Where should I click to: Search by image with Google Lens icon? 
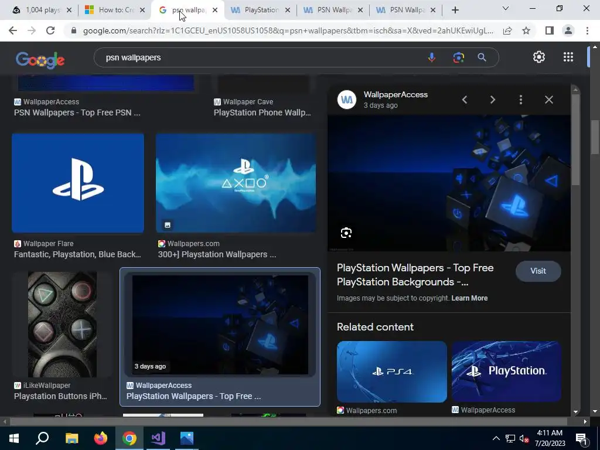458,57
